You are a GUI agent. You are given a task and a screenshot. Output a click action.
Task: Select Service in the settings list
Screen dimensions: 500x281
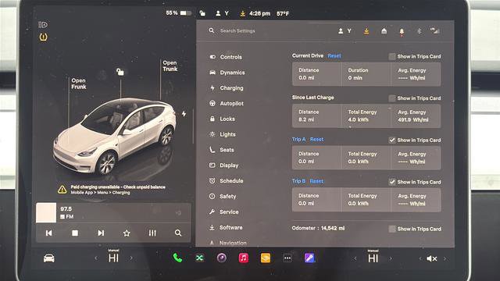[x=224, y=212]
